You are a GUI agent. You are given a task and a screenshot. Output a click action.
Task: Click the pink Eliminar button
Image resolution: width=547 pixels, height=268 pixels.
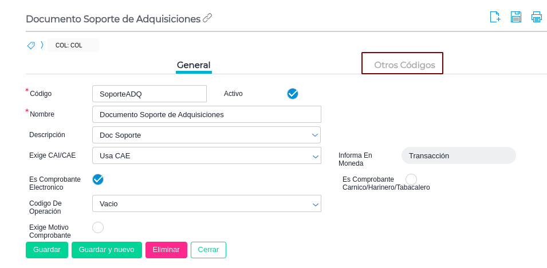click(x=166, y=250)
